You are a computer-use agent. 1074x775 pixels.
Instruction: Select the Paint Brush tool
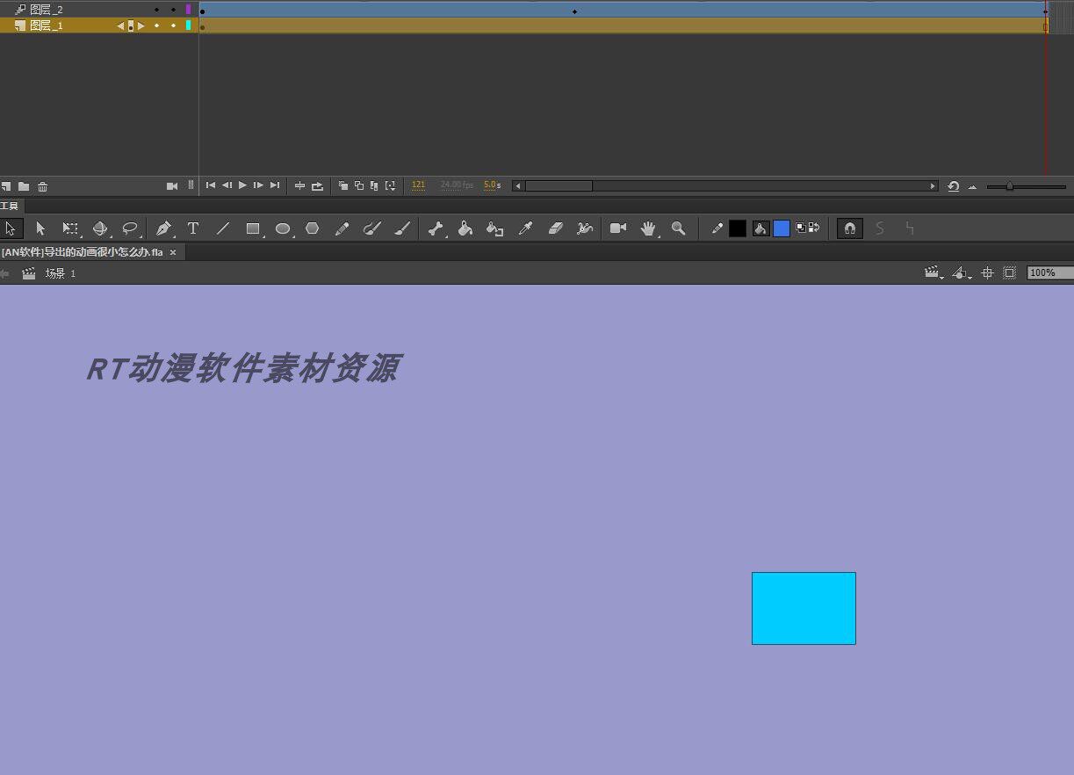coord(372,228)
